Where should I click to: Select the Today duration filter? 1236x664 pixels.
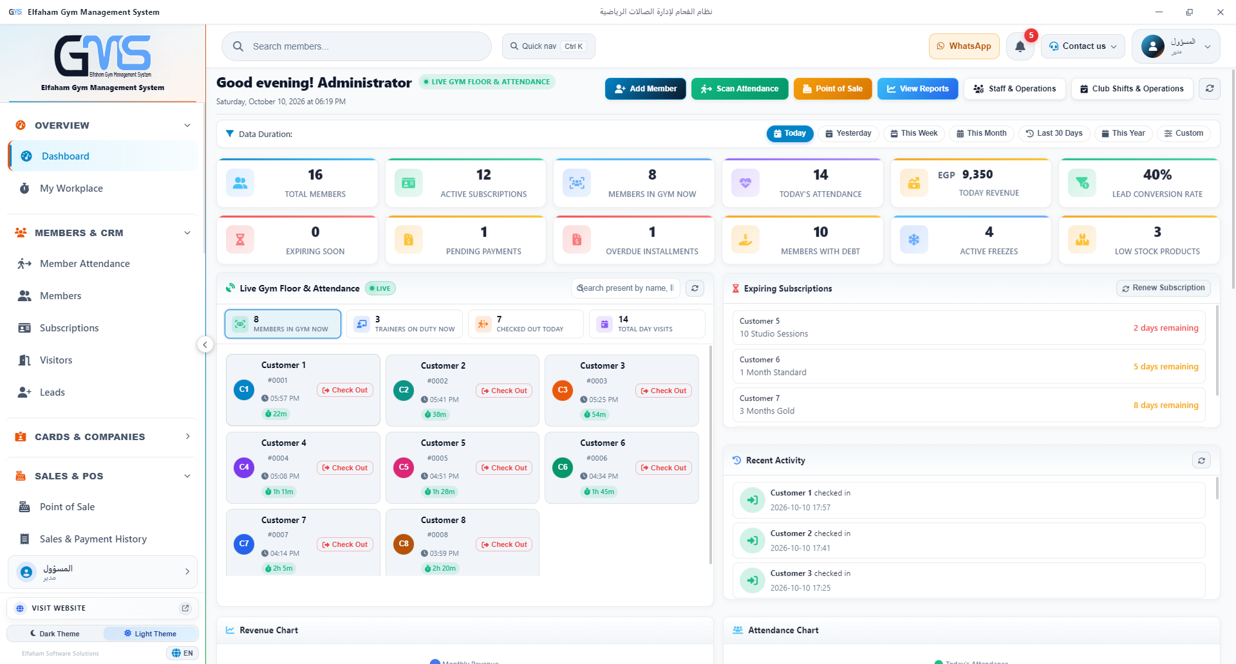790,133
